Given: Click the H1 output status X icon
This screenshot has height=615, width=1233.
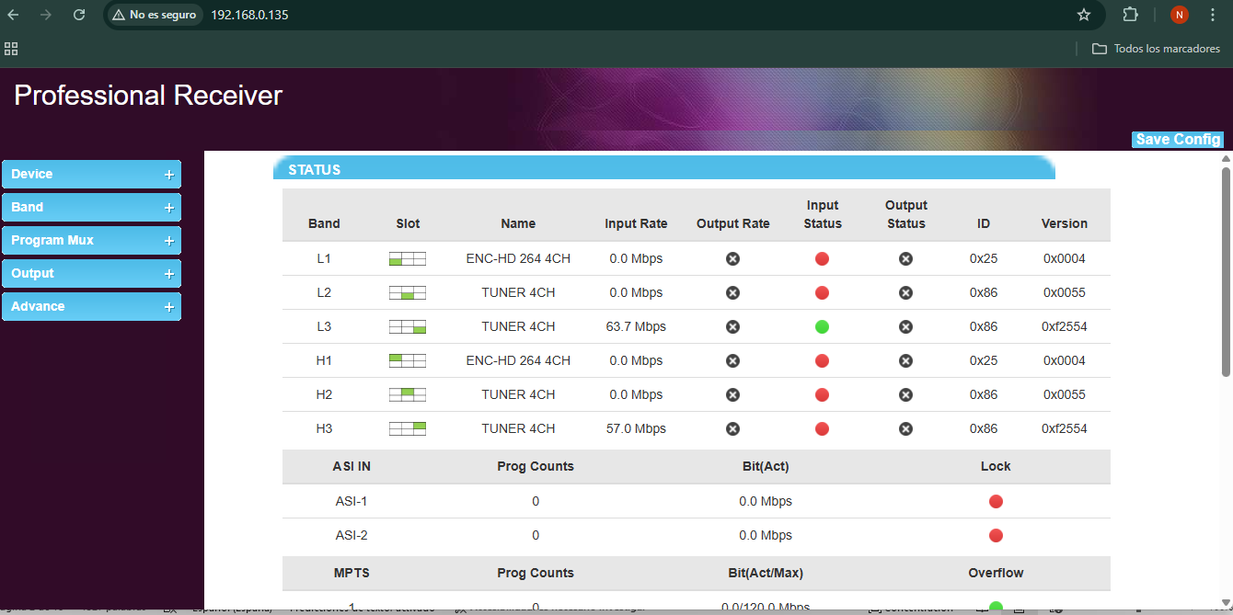Looking at the screenshot, I should (905, 360).
